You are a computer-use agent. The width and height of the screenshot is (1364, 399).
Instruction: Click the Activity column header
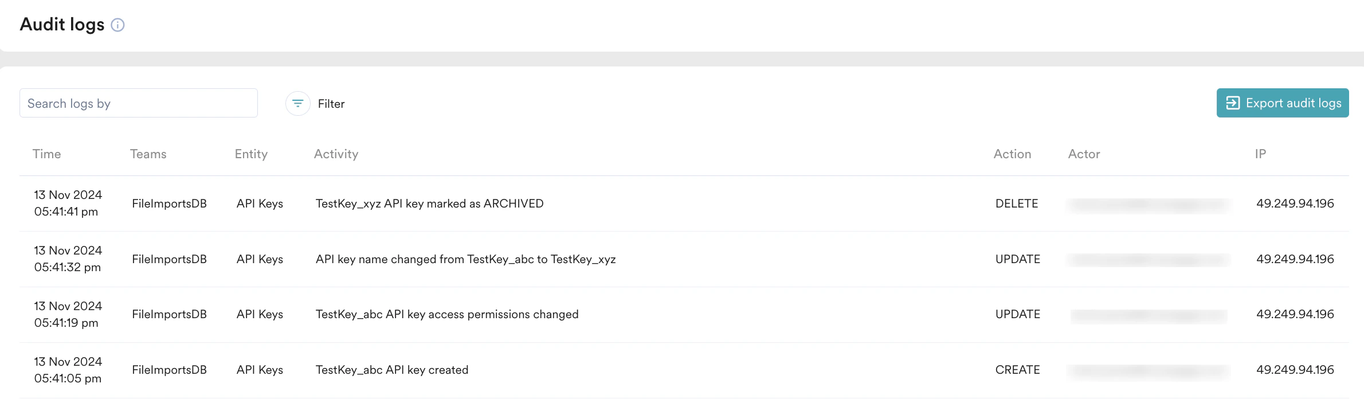(x=336, y=154)
